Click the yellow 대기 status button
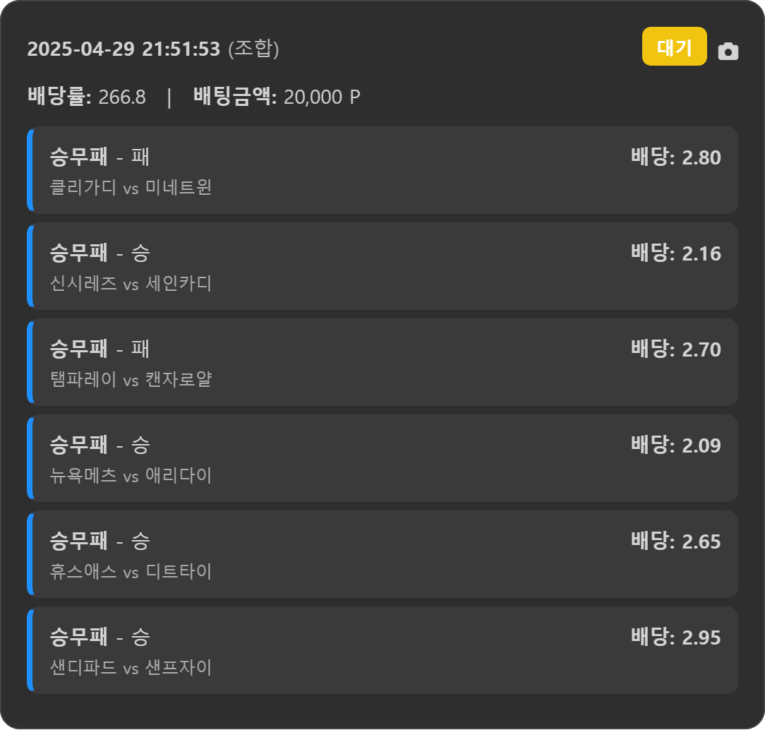765x730 pixels. (x=674, y=47)
